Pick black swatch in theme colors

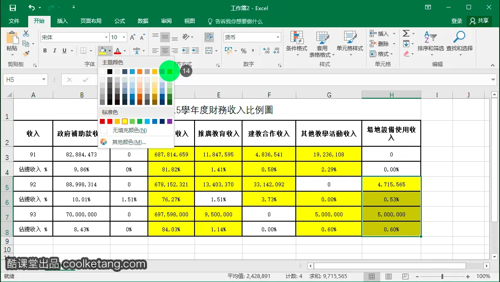click(x=110, y=71)
